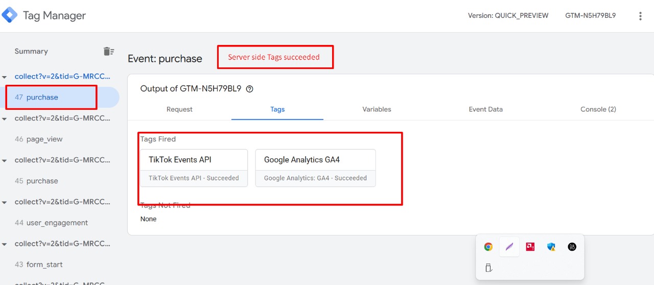Open the Variables tab
The width and height of the screenshot is (654, 285).
[x=377, y=109]
